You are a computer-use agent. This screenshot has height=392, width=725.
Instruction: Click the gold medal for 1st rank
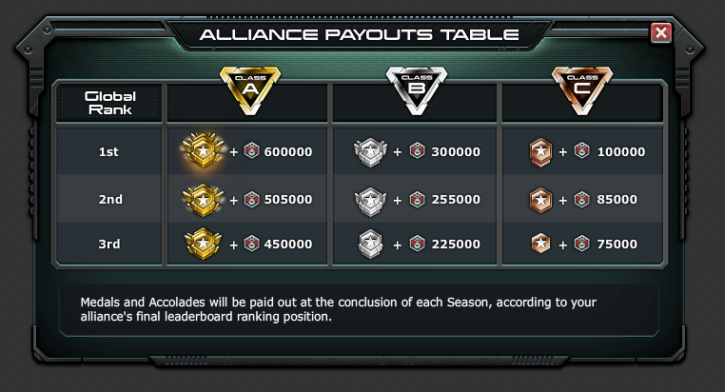(203, 151)
